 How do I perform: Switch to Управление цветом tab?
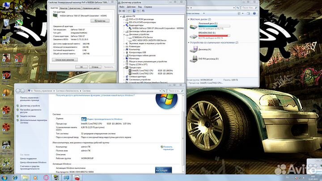coord(91,8)
